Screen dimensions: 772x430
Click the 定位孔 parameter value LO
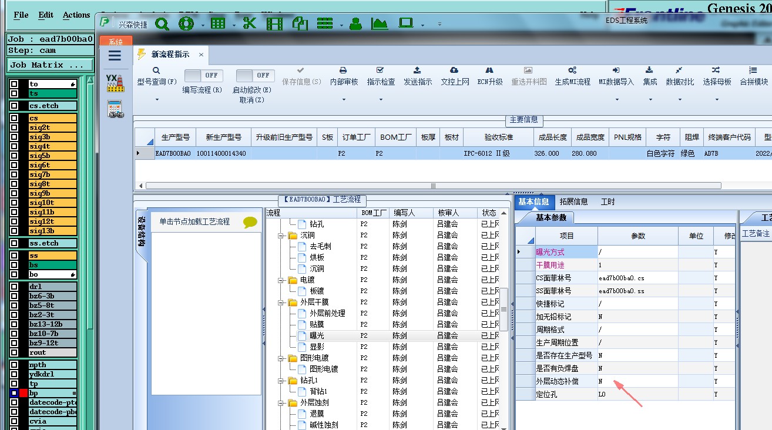637,394
